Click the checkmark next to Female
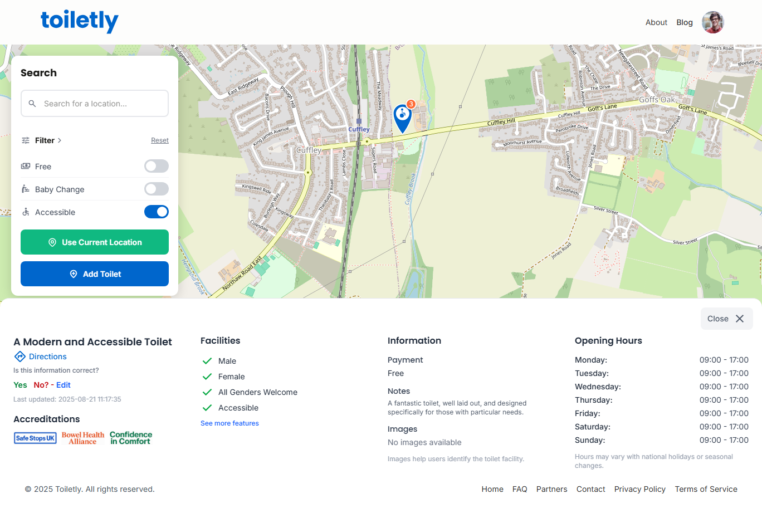This screenshot has width=762, height=508. point(207,377)
